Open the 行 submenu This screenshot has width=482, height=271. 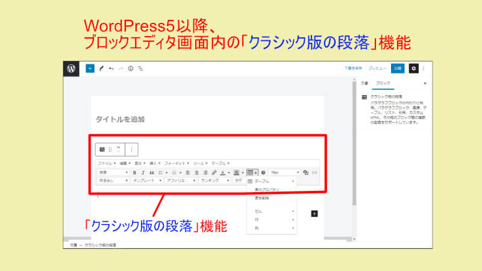(x=272, y=220)
